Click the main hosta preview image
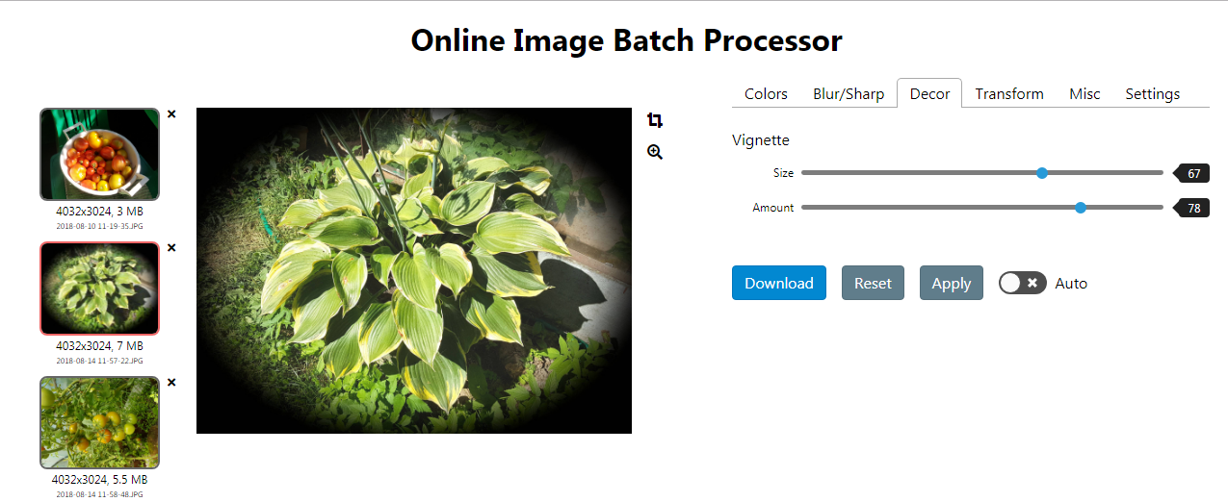The height and width of the screenshot is (502, 1228). coord(414,270)
